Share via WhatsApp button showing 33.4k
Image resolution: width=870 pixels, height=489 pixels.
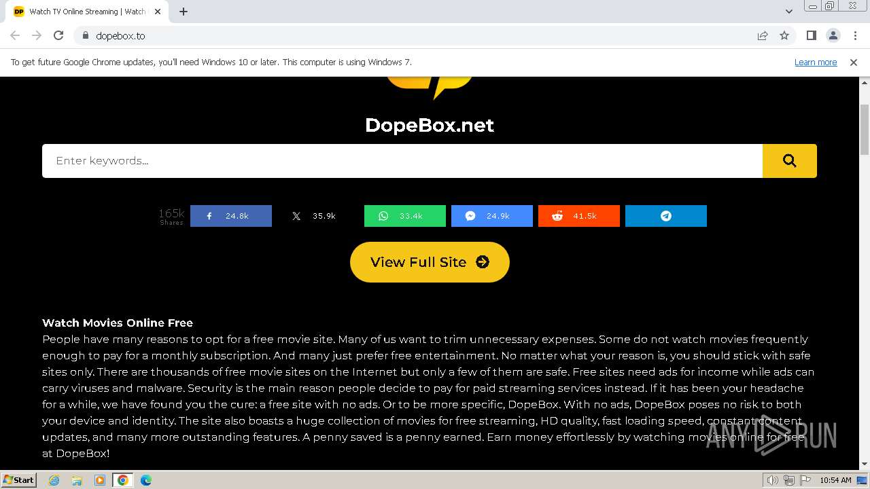pyautogui.click(x=405, y=216)
